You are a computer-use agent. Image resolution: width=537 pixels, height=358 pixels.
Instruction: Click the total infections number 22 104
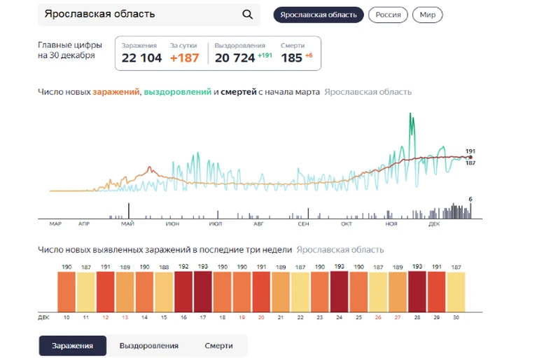point(141,58)
